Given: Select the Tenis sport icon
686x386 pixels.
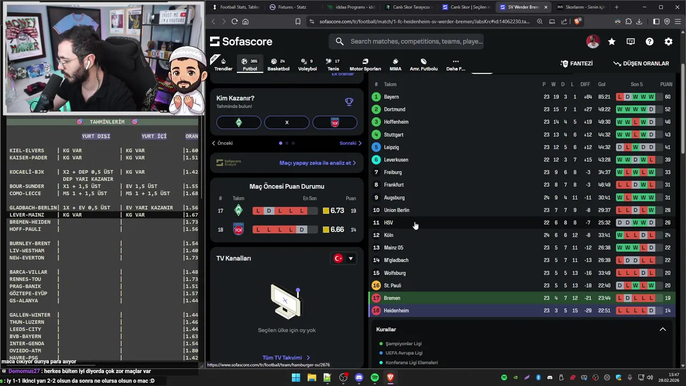Looking at the screenshot, I should [x=333, y=64].
